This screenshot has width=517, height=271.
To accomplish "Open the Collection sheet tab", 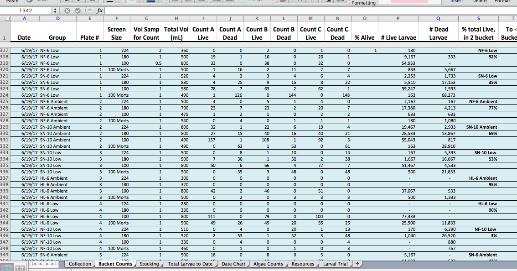I will tap(80, 264).
